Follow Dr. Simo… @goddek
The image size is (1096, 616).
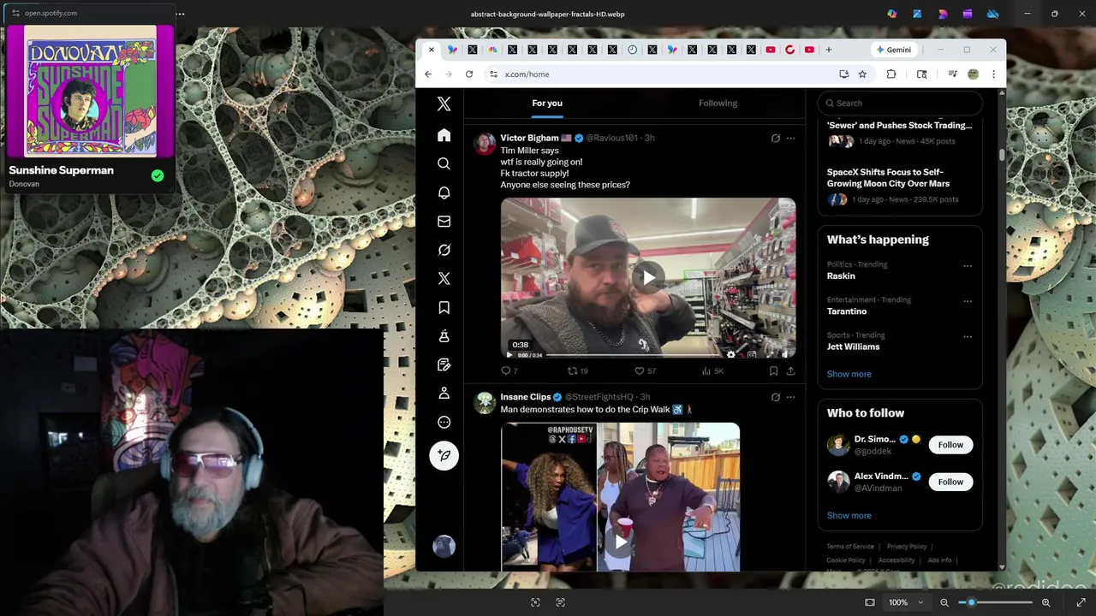[x=950, y=445]
